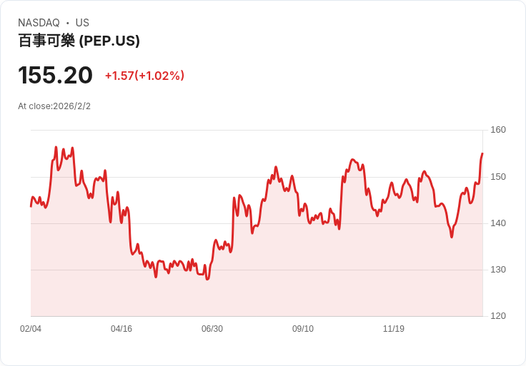Click the latest point at the chart line's right end

(482, 153)
